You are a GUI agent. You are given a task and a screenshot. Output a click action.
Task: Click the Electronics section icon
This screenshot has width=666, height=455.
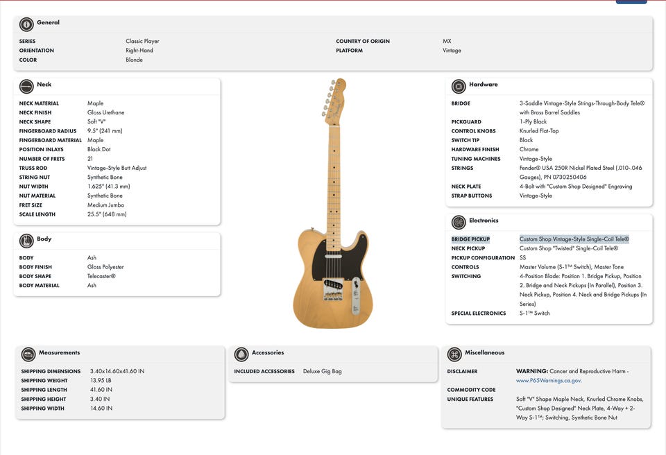(459, 223)
